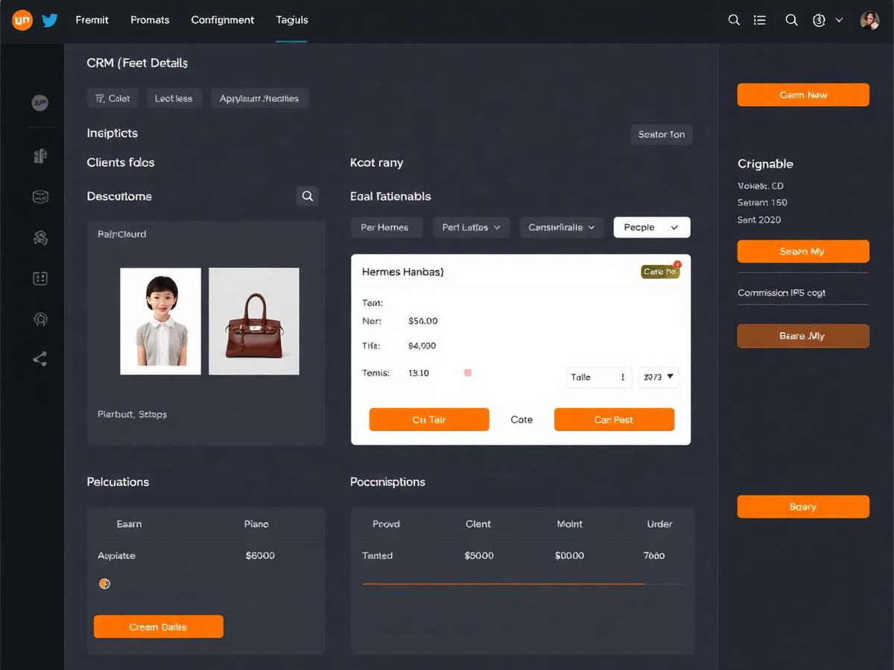Click the Plarbutt, Sstops caption
894x670 pixels.
133,414
